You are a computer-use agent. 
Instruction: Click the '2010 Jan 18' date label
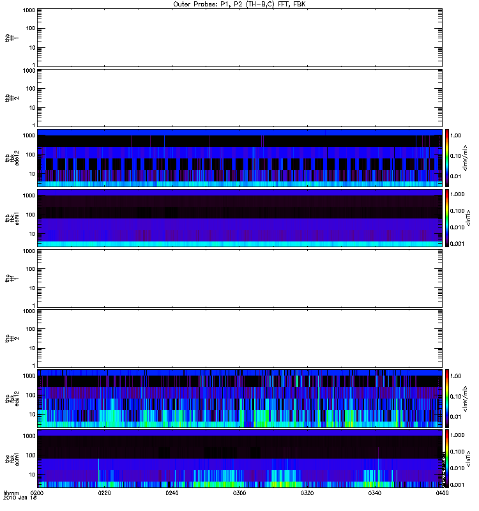pos(20,498)
